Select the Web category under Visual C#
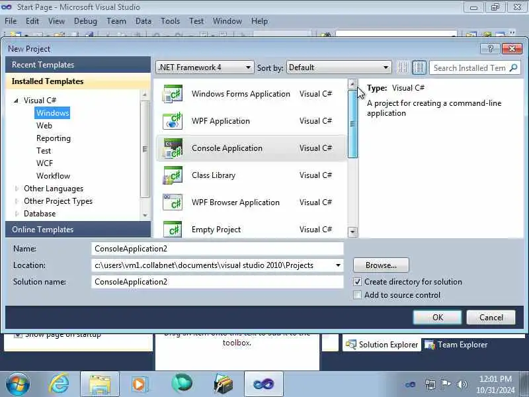 44,126
